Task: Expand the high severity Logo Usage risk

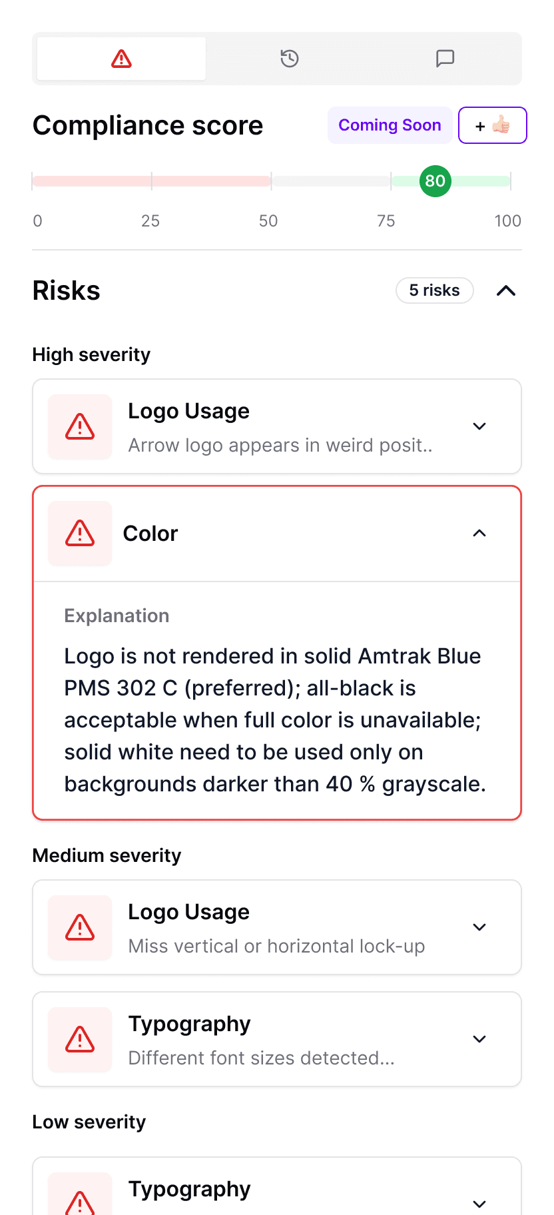Action: 479,426
